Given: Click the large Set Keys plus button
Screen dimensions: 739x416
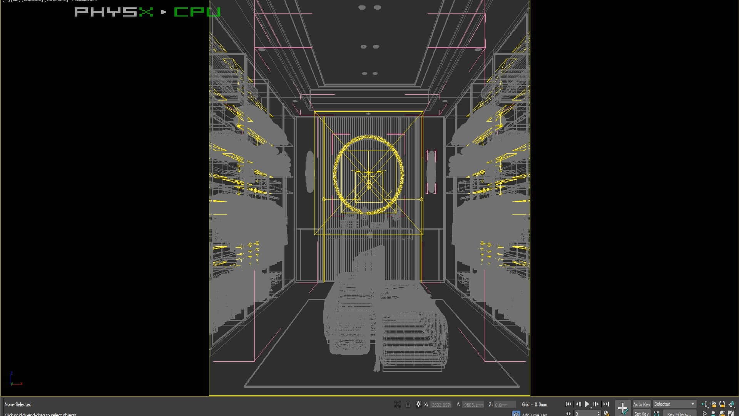Looking at the screenshot, I should pyautogui.click(x=622, y=408).
